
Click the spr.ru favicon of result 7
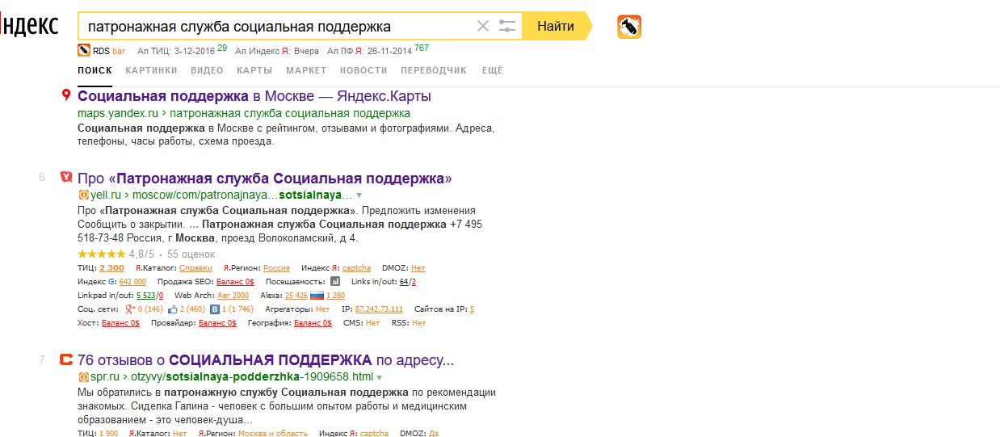[x=66, y=359]
